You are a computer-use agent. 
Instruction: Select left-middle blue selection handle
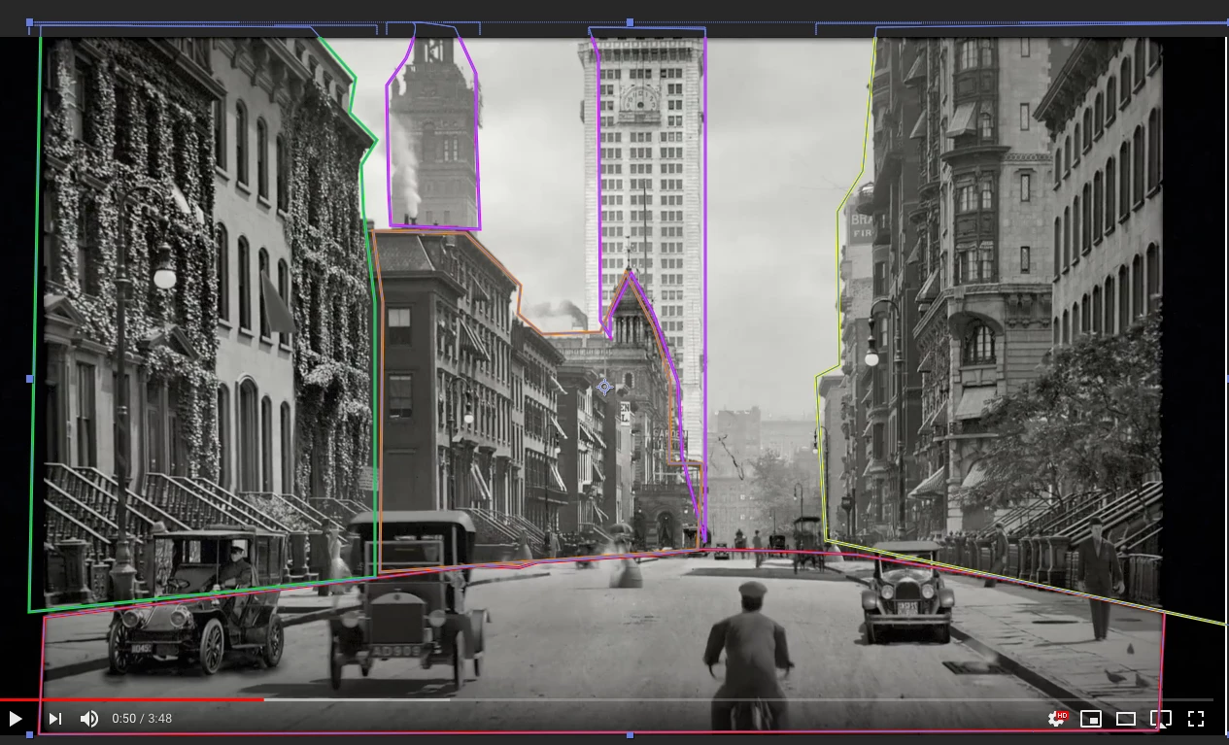[29, 379]
